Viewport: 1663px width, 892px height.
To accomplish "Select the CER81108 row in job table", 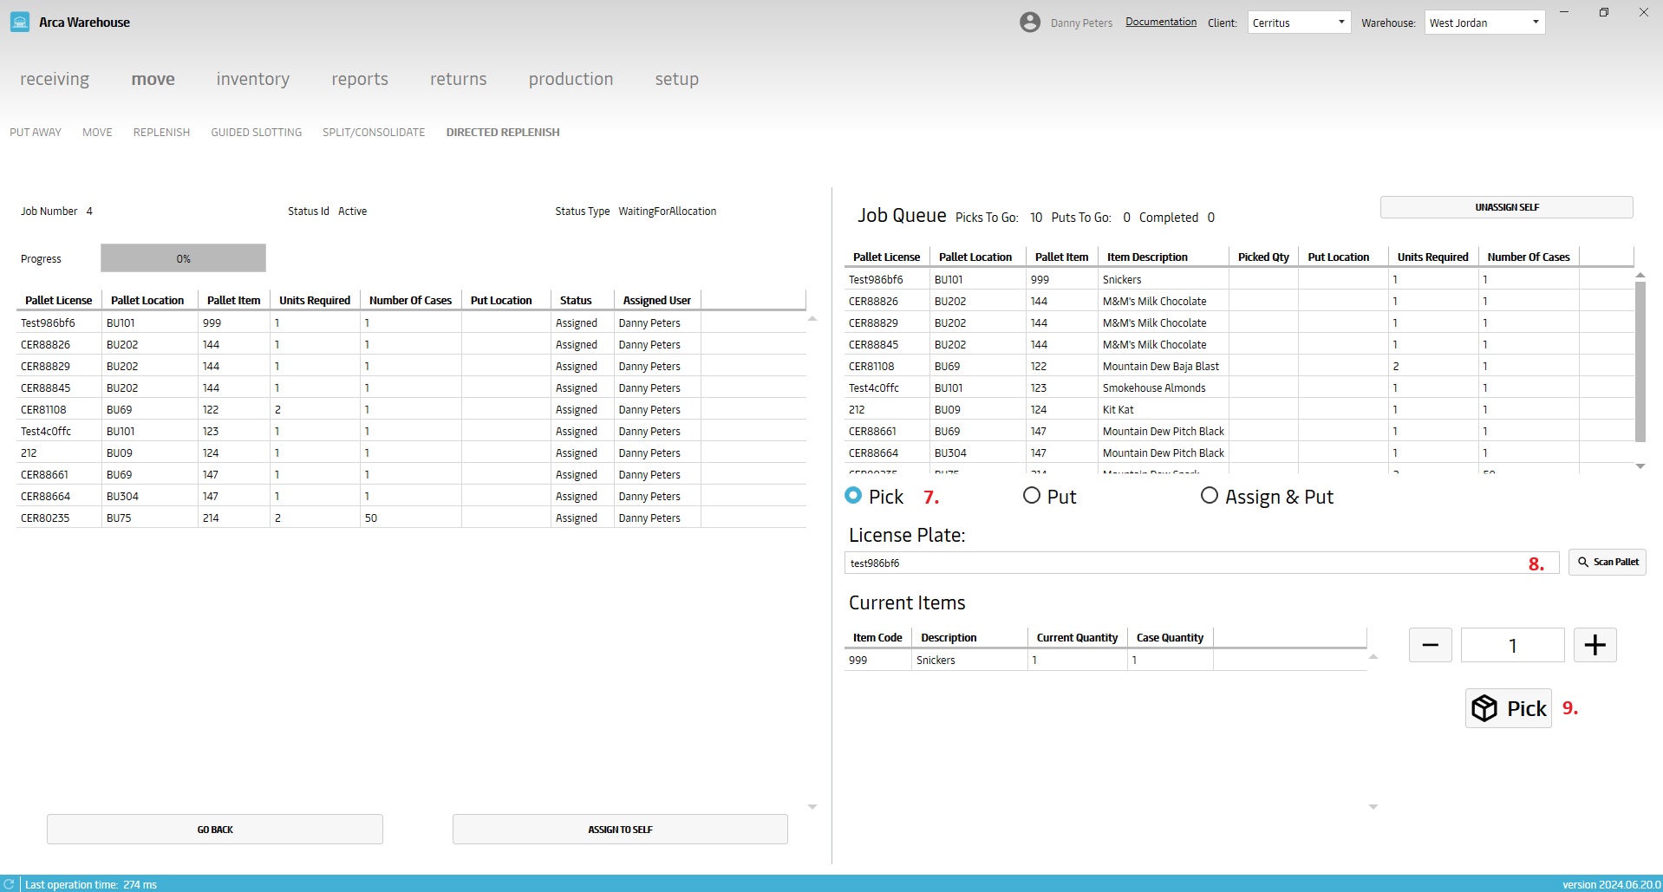I will (411, 409).
